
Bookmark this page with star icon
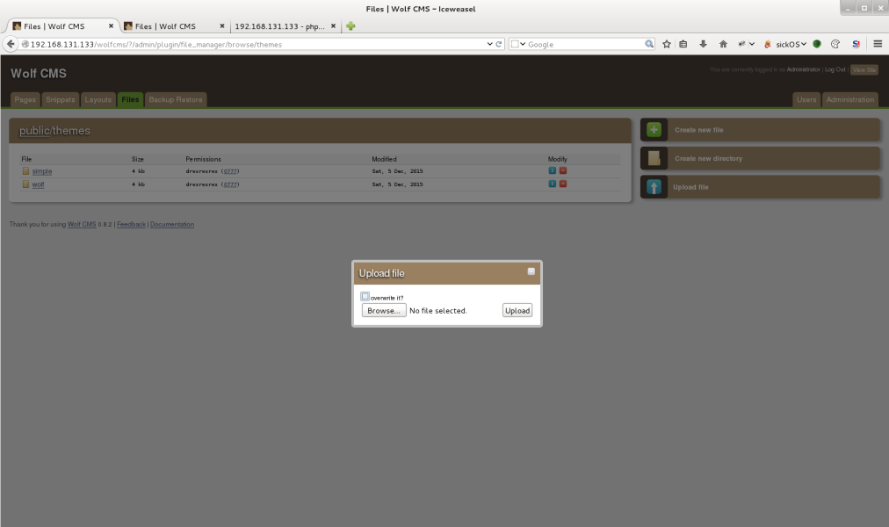point(667,44)
